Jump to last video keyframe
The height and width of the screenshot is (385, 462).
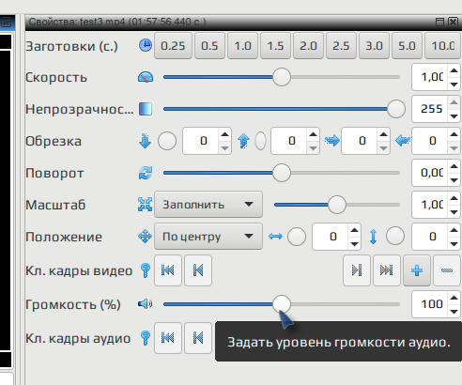point(387,270)
